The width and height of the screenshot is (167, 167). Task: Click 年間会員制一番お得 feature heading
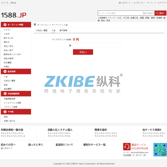point(12,130)
